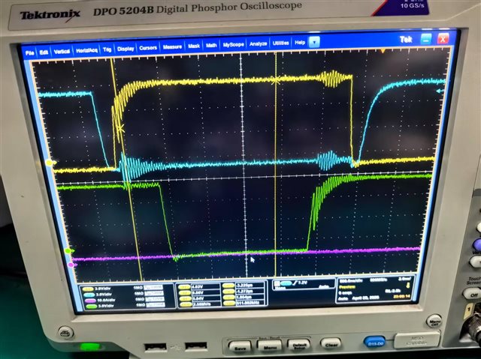Open the Edit menu
481x359 pixels.
(x=44, y=52)
